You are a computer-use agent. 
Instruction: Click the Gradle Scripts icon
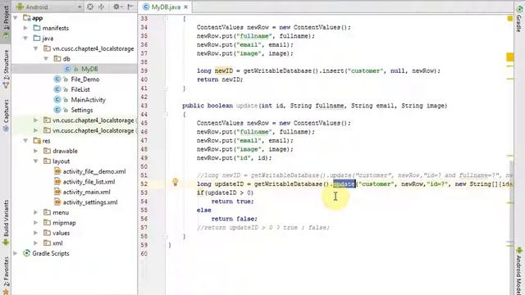(x=26, y=253)
